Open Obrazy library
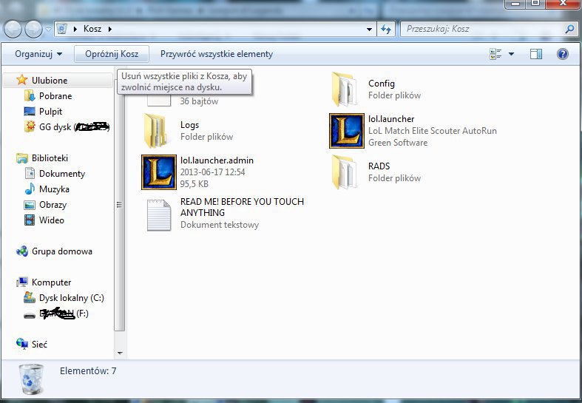Screen dimensions: 582x403 pyautogui.click(x=53, y=205)
